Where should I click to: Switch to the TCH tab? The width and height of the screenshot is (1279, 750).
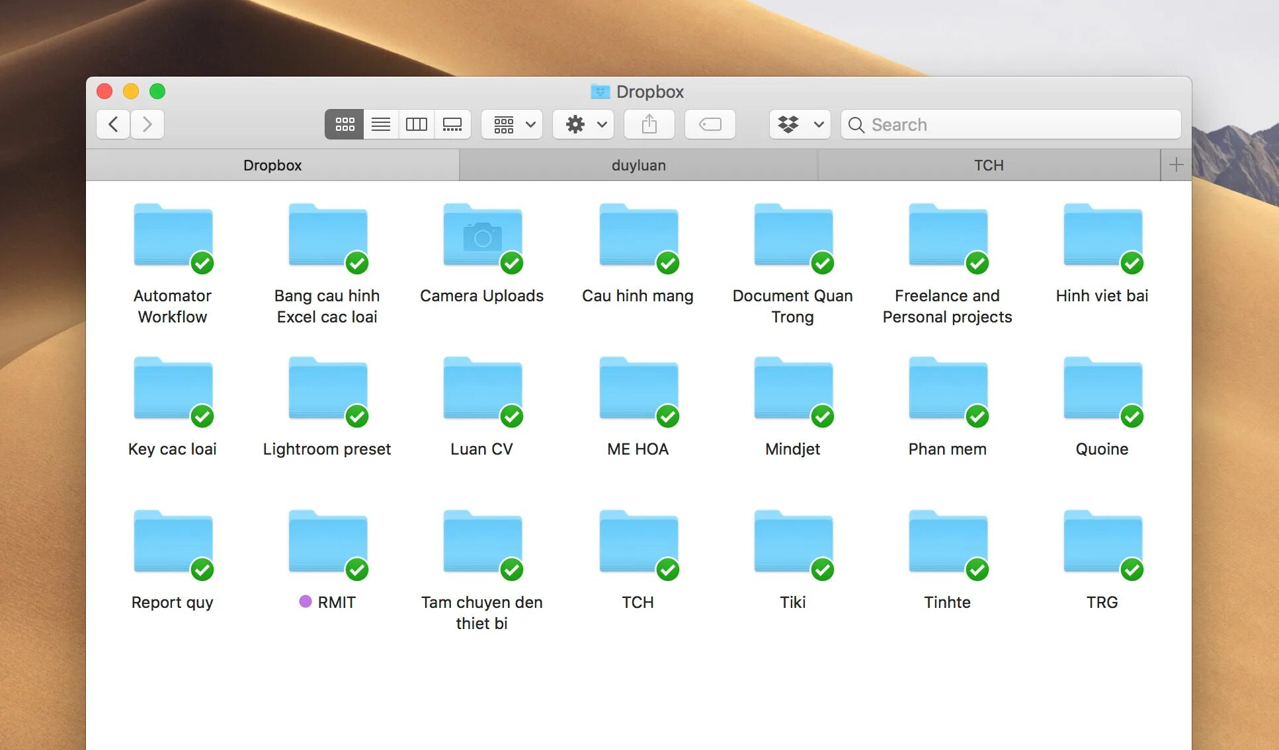(988, 165)
